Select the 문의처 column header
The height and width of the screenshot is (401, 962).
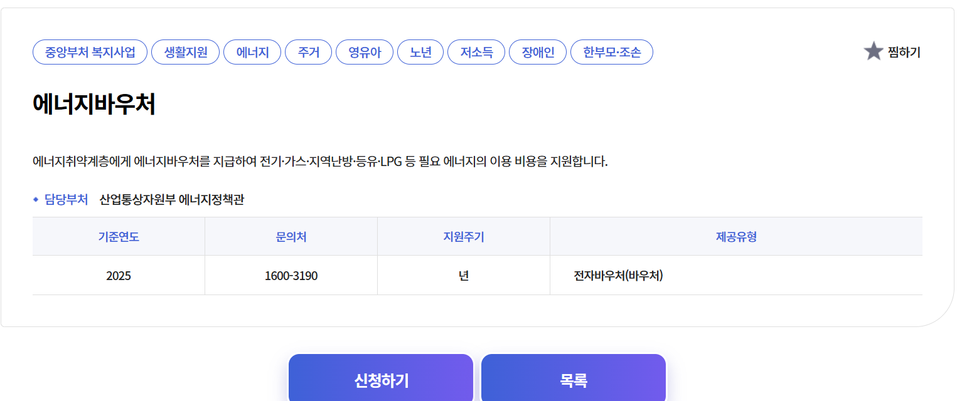click(x=291, y=236)
